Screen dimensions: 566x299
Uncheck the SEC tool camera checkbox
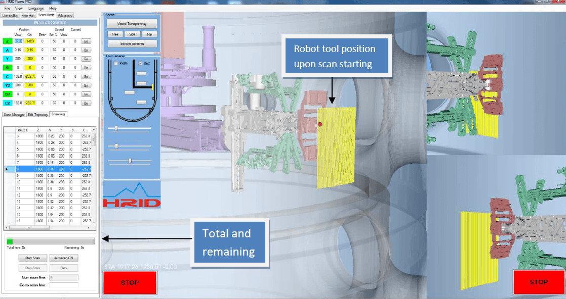tap(140, 63)
